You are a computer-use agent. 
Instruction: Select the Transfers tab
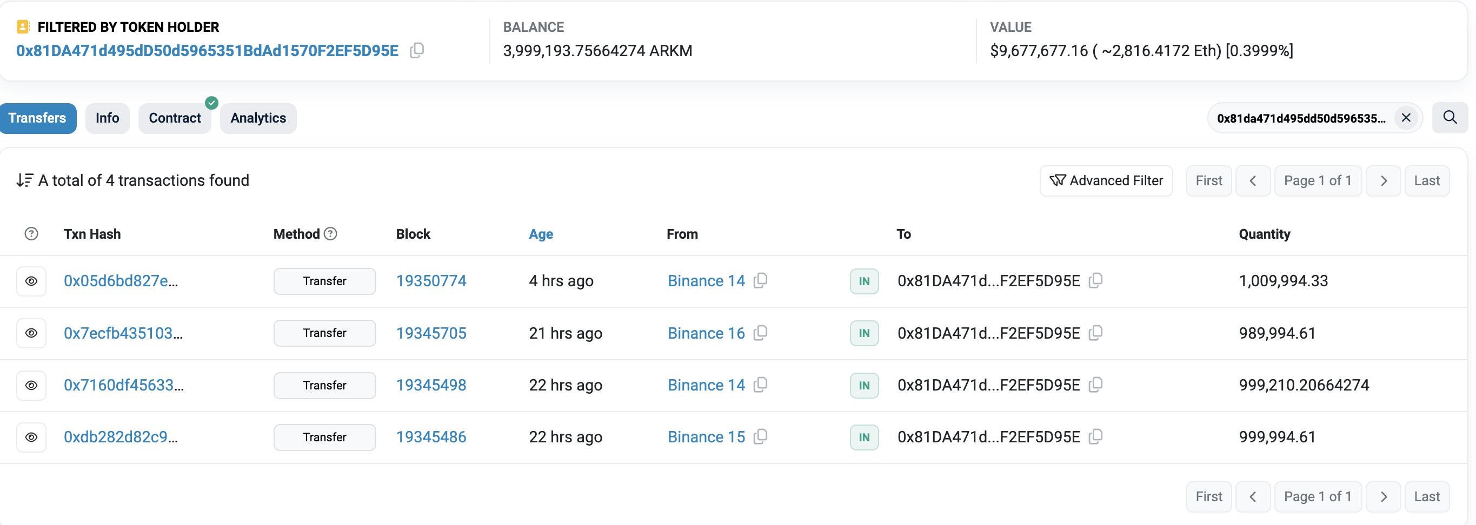pos(37,118)
